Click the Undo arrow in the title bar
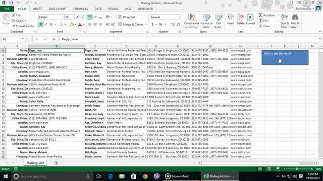The width and height of the screenshot is (323, 181). [18, 3]
